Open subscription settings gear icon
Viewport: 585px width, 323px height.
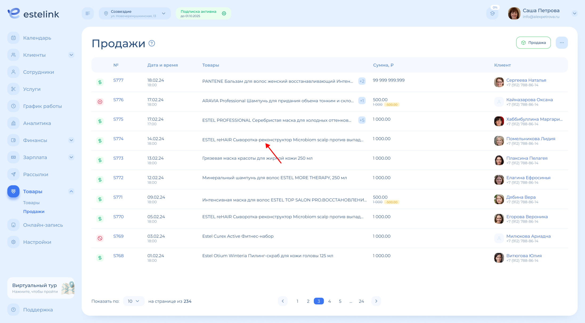[224, 14]
